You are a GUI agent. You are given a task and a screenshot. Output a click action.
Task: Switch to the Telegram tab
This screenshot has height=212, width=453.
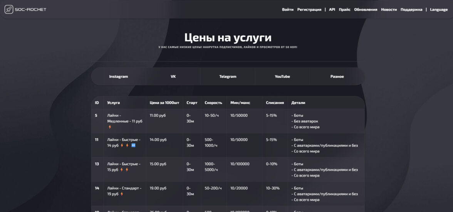point(228,77)
